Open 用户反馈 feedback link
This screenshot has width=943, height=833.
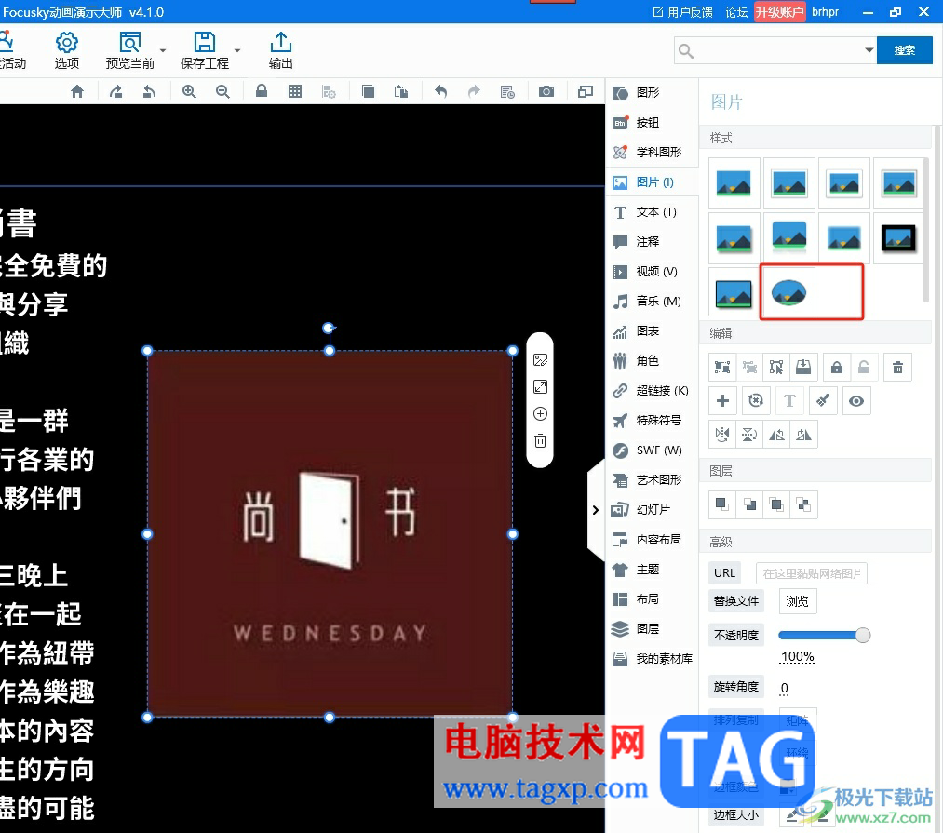682,12
